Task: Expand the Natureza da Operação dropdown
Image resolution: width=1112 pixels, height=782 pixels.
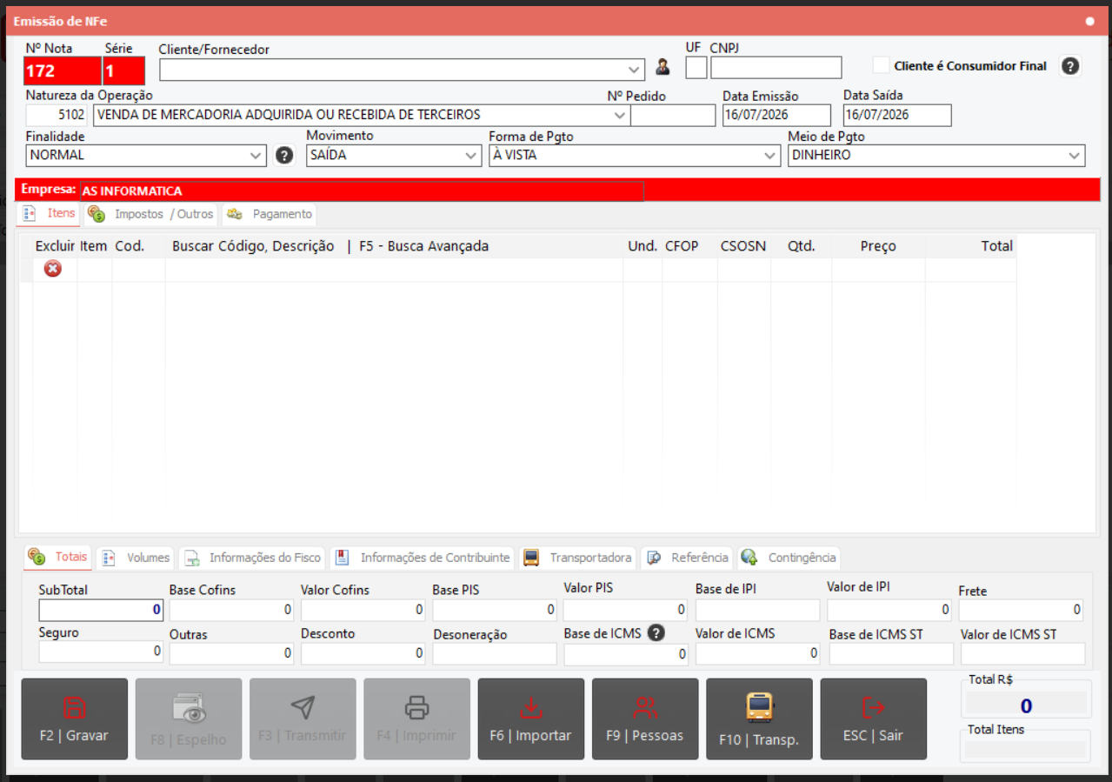Action: pos(619,115)
